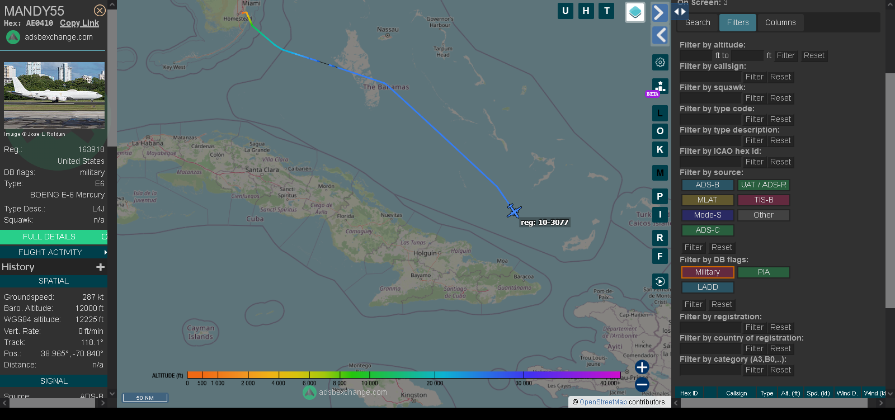Toggle the M map button
The width and height of the screenshot is (895, 420).
(x=660, y=173)
